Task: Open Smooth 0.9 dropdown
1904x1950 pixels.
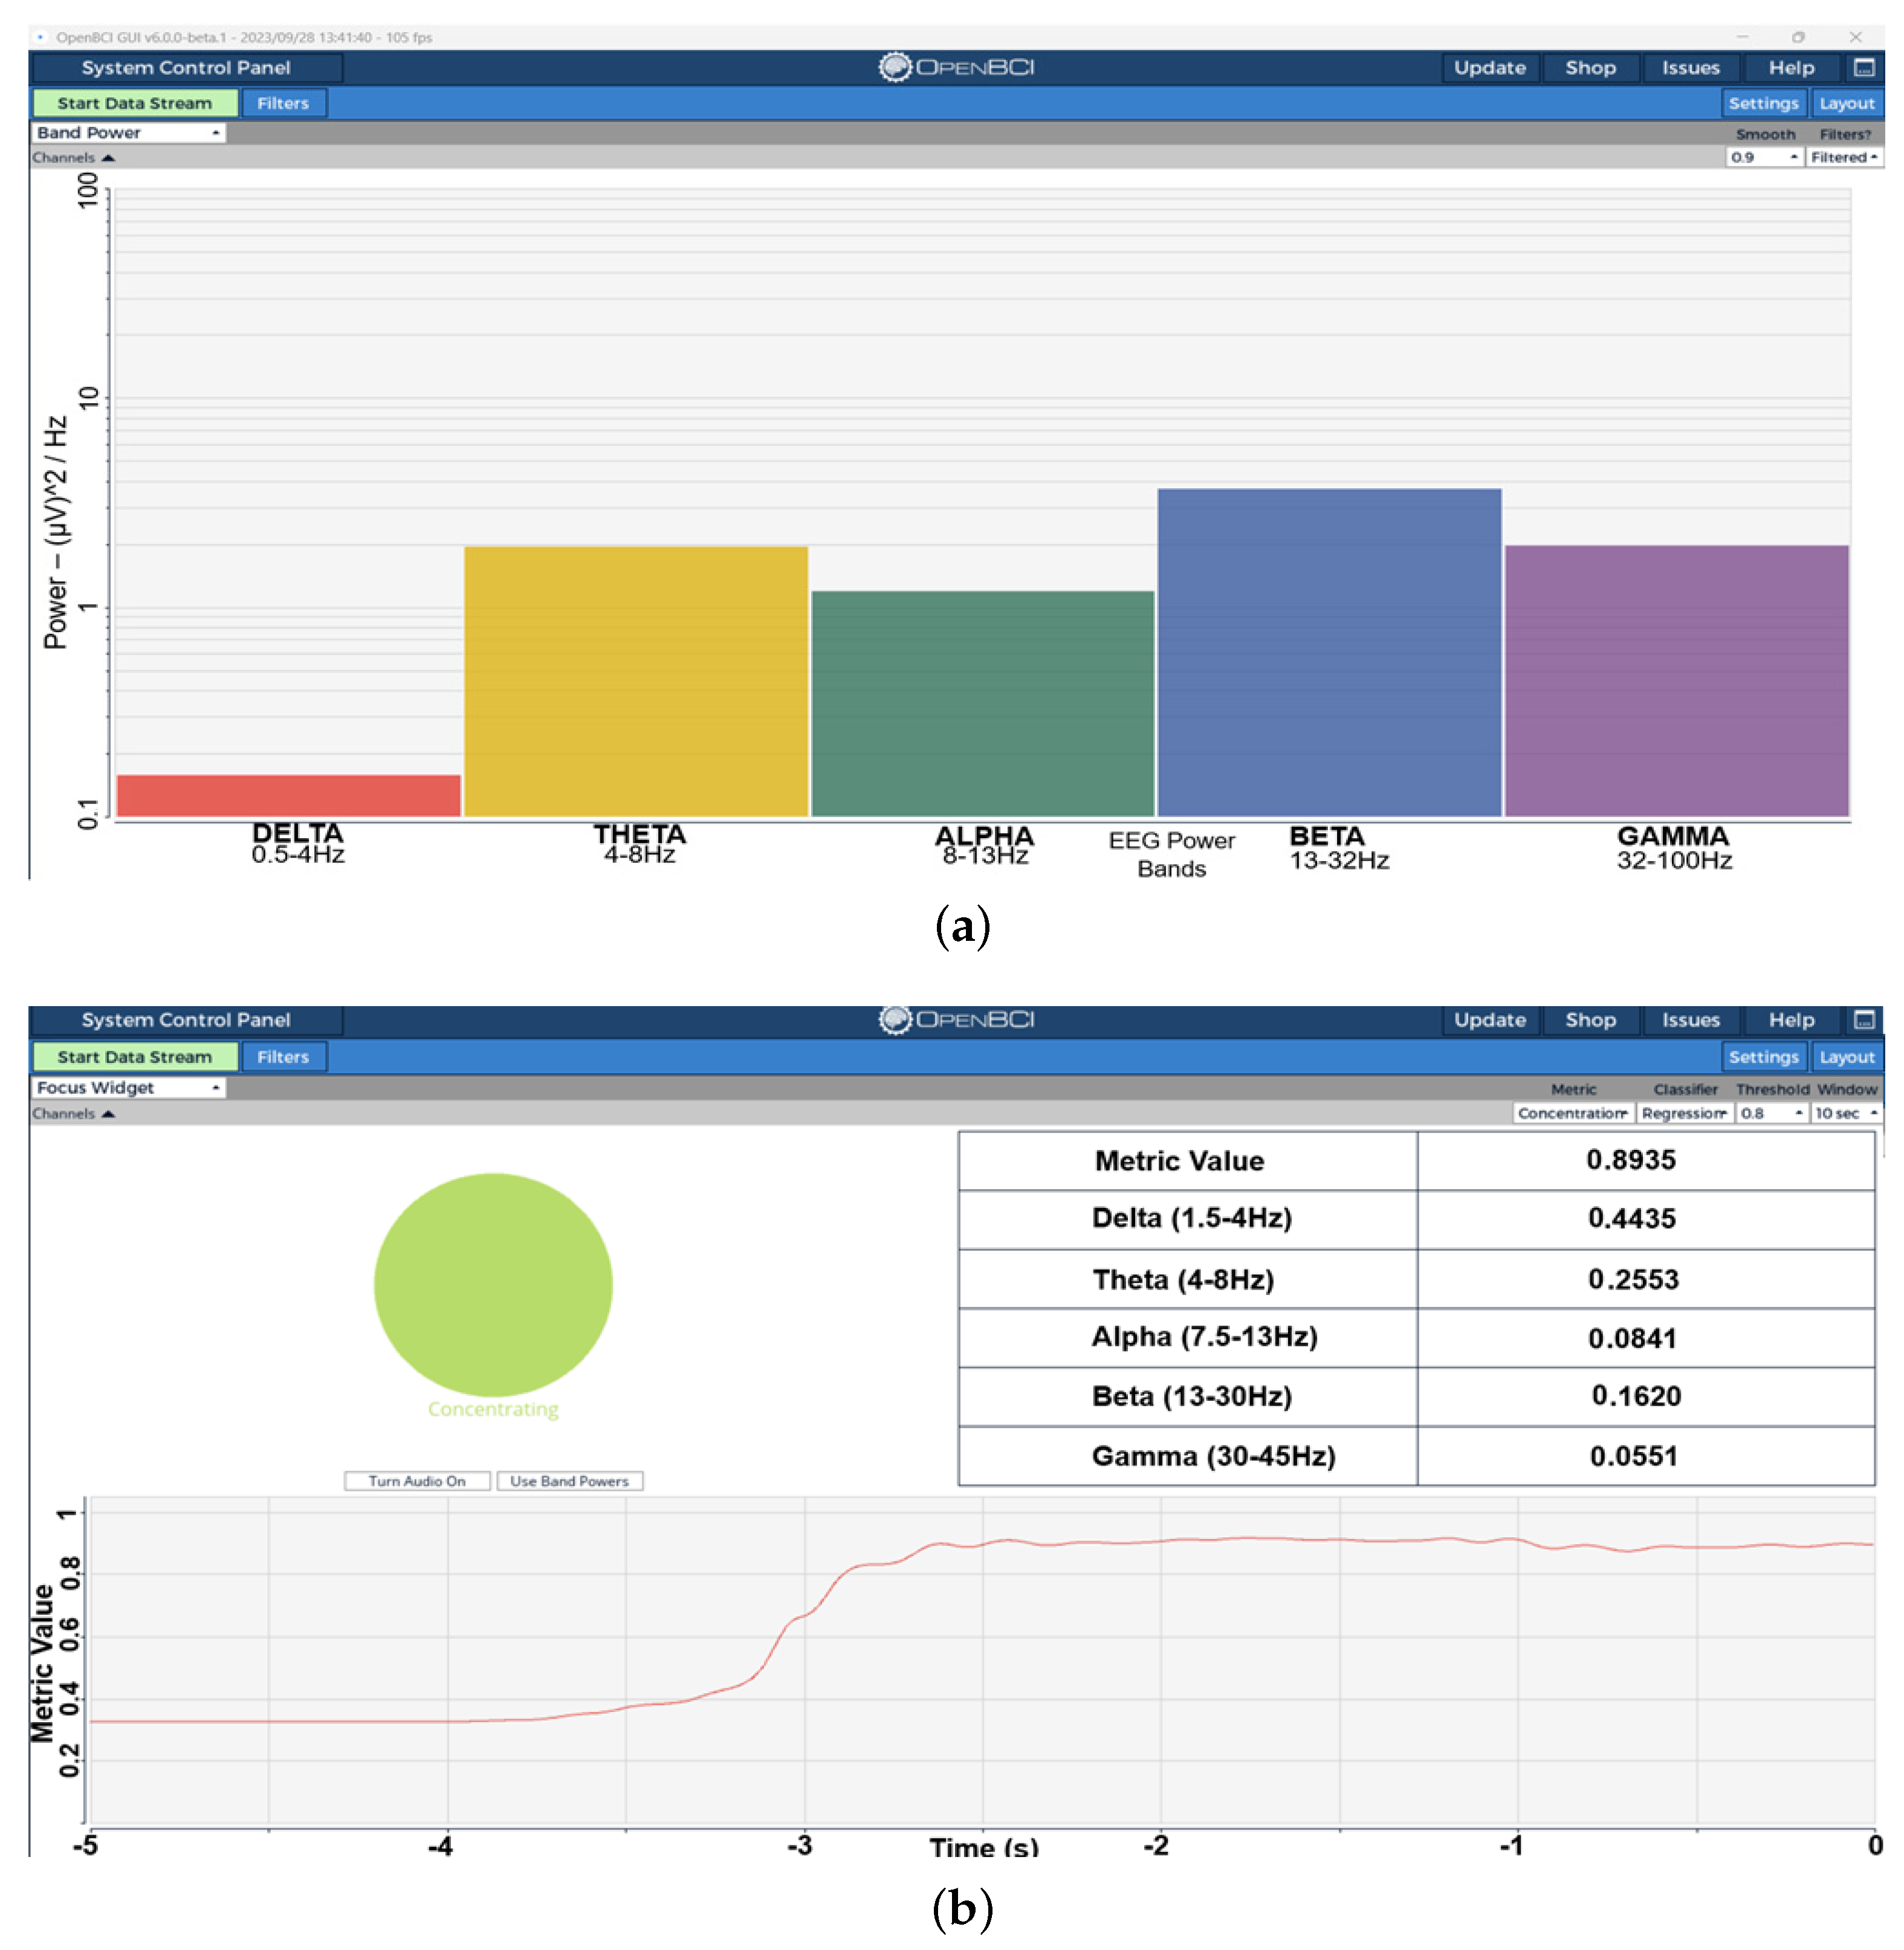Action: coord(1764,158)
